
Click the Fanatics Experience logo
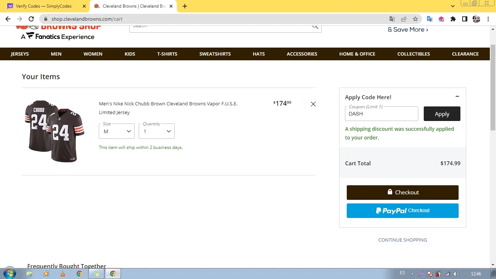click(57, 36)
